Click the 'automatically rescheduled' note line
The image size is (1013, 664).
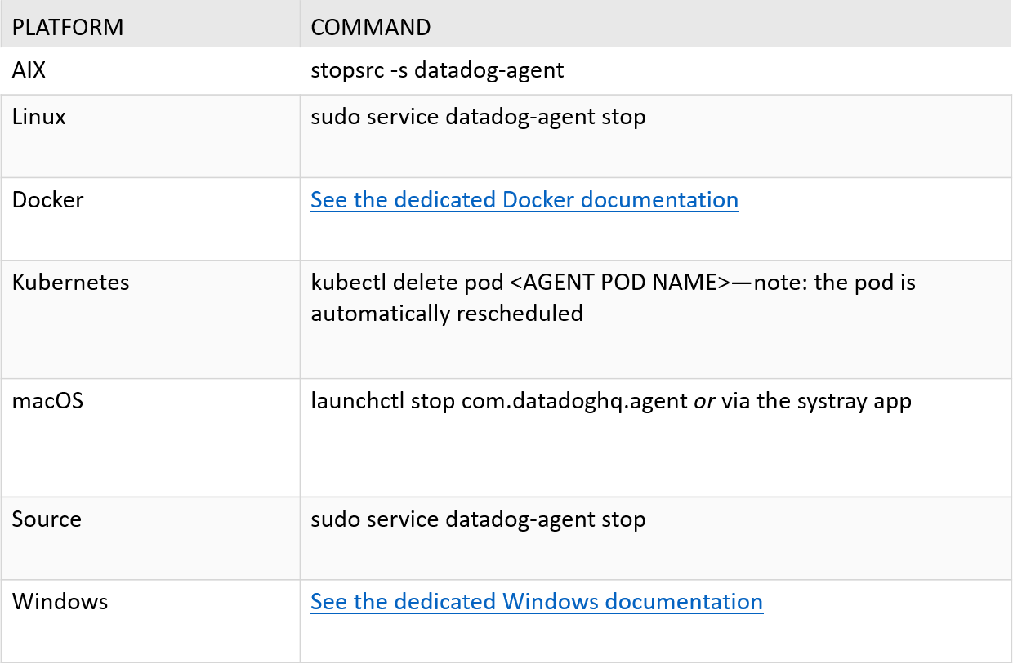(447, 313)
